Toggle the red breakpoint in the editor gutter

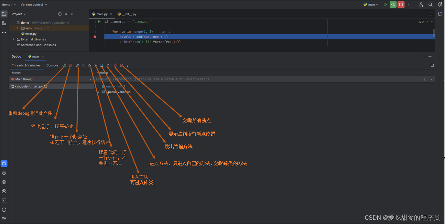tap(95, 37)
